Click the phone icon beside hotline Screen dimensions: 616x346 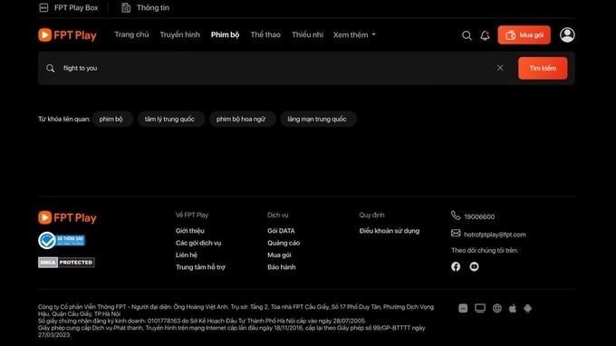pyautogui.click(x=456, y=216)
